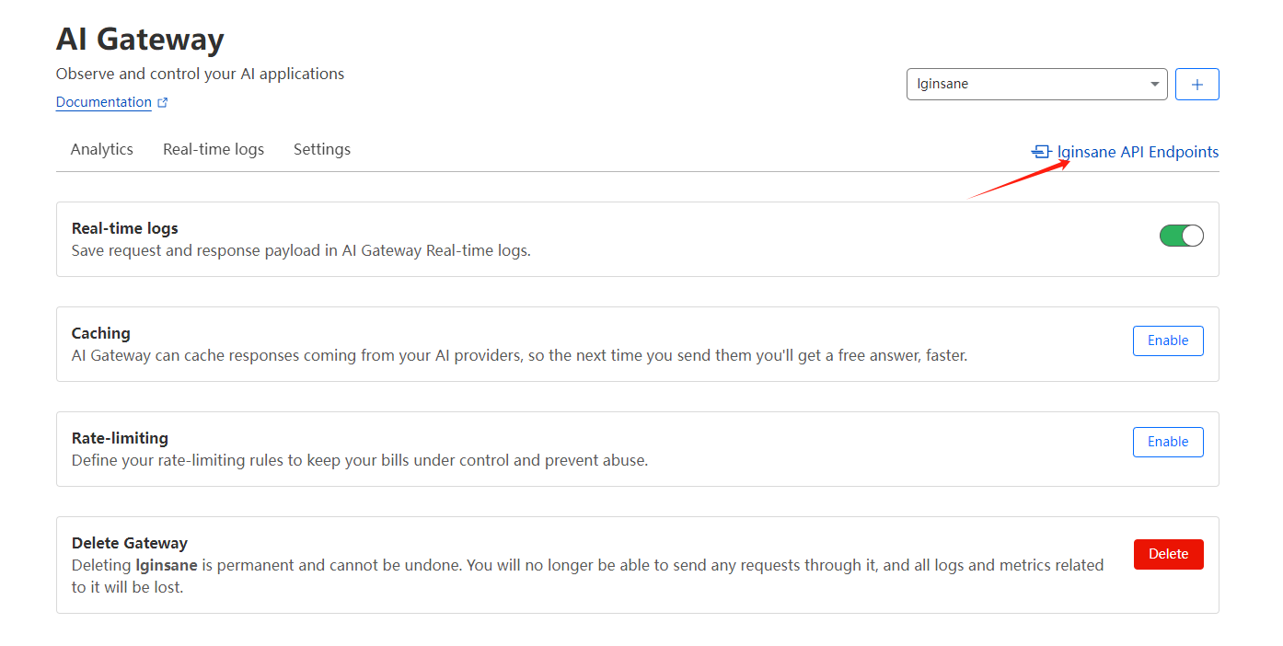
Task: Click the Caching section title
Action: tap(101, 333)
